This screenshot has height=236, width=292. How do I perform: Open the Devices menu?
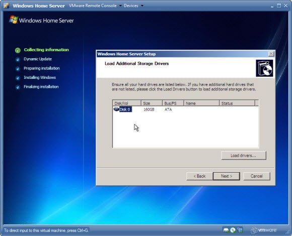[x=131, y=6]
